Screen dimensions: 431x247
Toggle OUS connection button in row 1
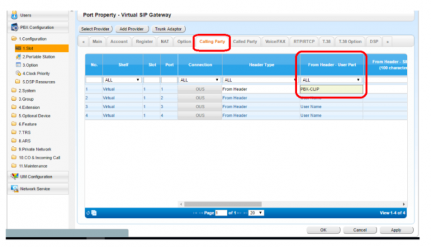[x=199, y=90]
